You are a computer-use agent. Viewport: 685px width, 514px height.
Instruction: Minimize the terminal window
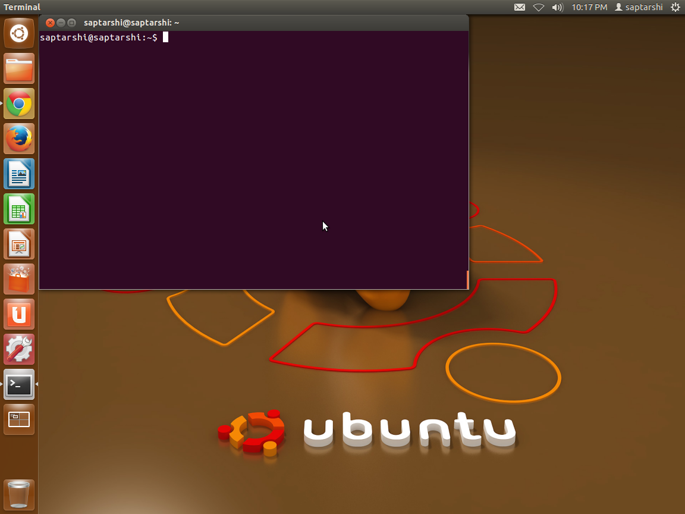[61, 23]
